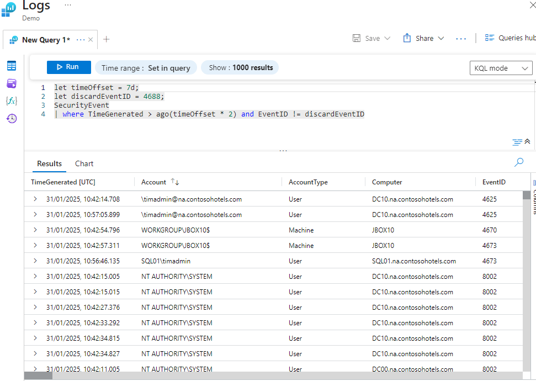Expand the Share dropdown arrow

pyautogui.click(x=441, y=38)
